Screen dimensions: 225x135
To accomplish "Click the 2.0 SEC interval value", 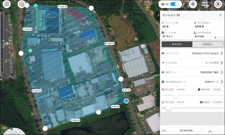I will coord(217,89).
